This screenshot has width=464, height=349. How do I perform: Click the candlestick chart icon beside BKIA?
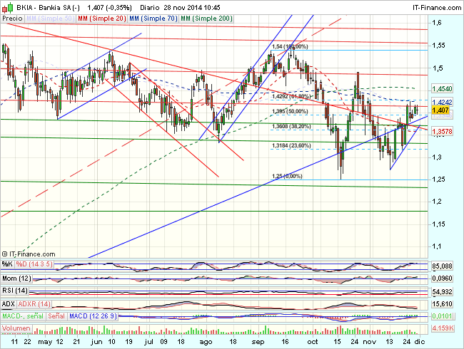tap(7, 7)
